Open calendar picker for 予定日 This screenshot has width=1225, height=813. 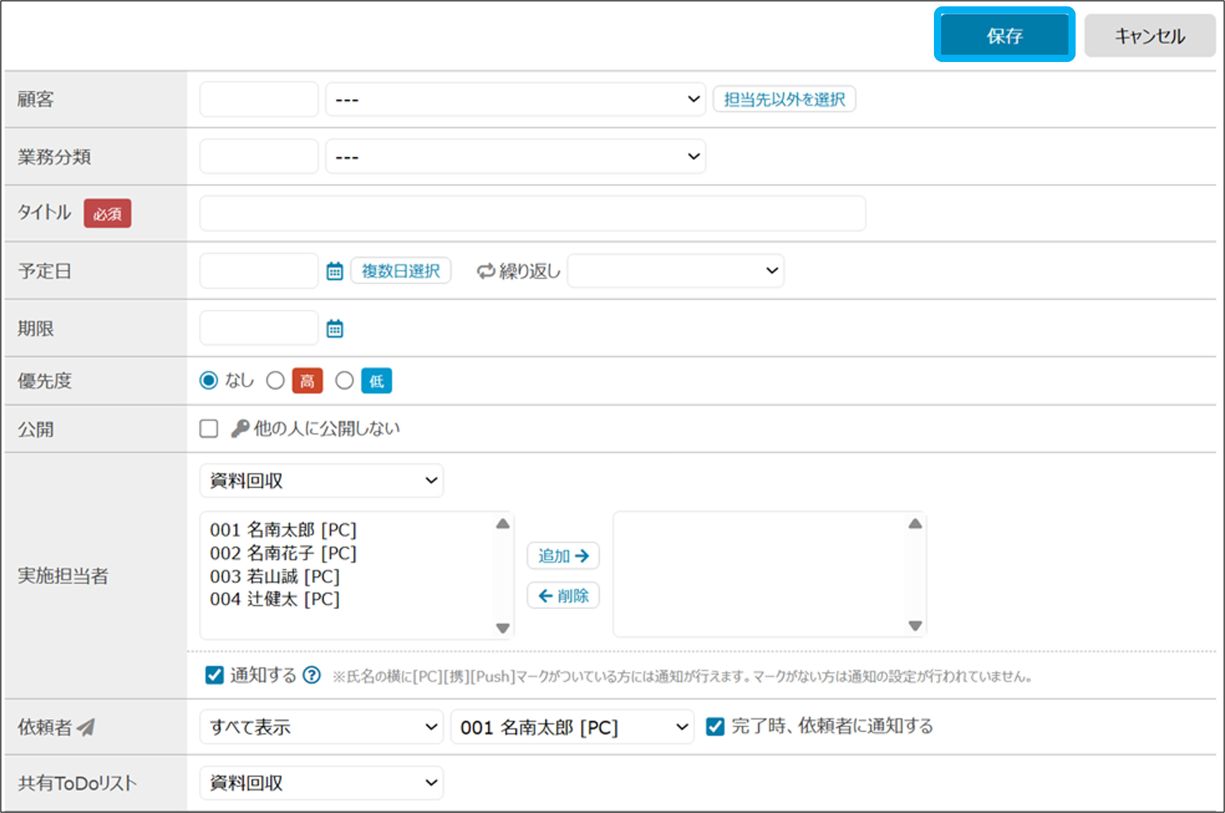pyautogui.click(x=335, y=271)
